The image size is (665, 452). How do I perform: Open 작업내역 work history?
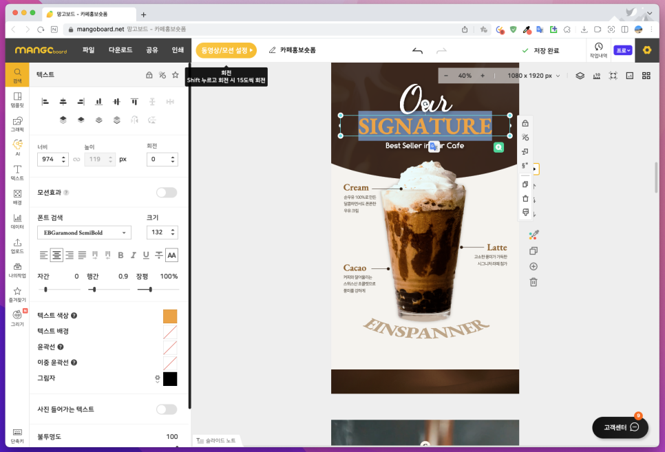pyautogui.click(x=598, y=50)
